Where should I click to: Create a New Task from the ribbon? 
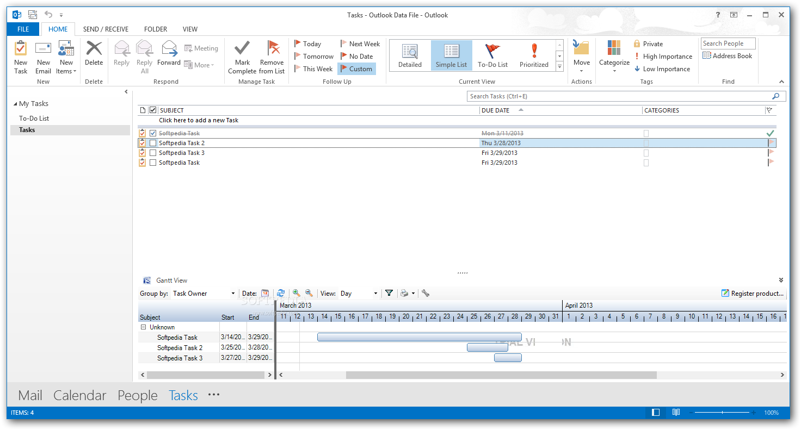[21, 58]
